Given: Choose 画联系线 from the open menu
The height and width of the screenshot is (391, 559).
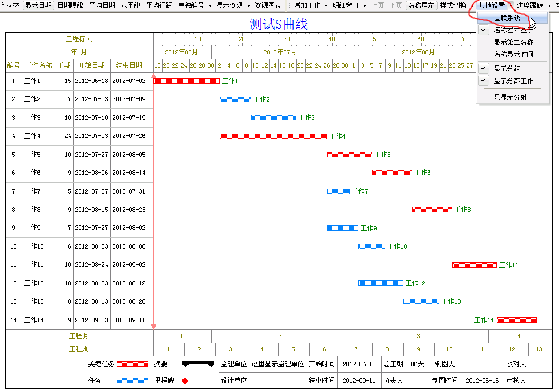Looking at the screenshot, I should pyautogui.click(x=507, y=19).
